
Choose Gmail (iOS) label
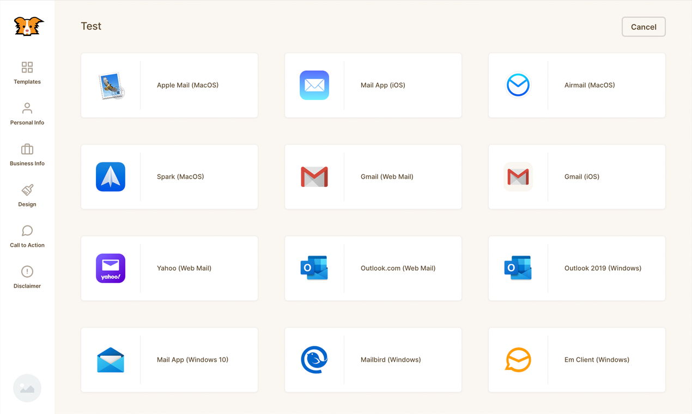(582, 176)
